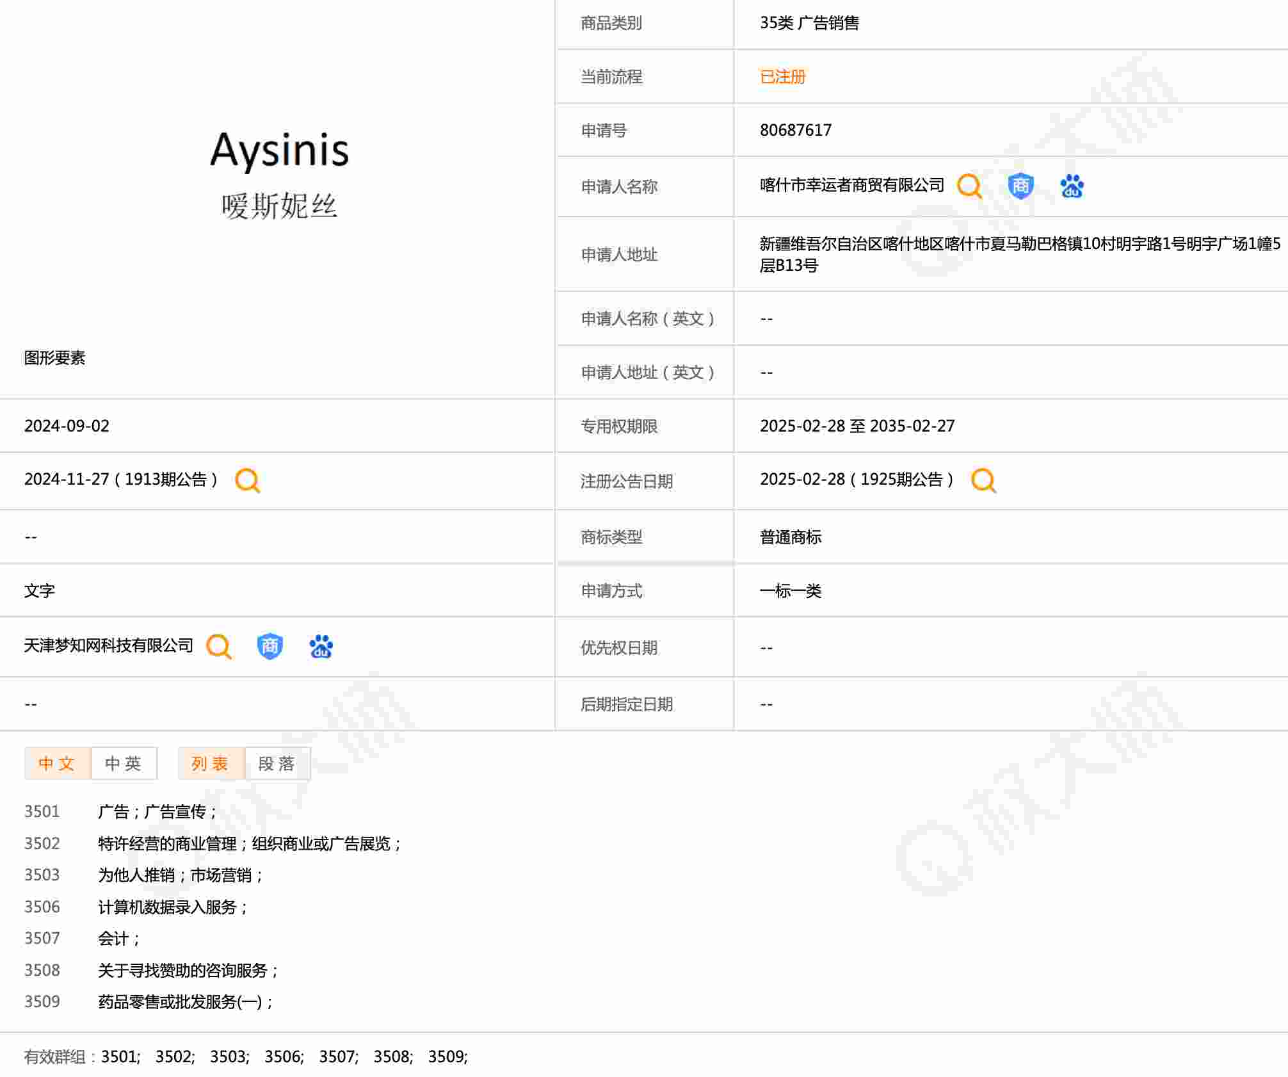Switch language to 中文 tab

pos(57,763)
